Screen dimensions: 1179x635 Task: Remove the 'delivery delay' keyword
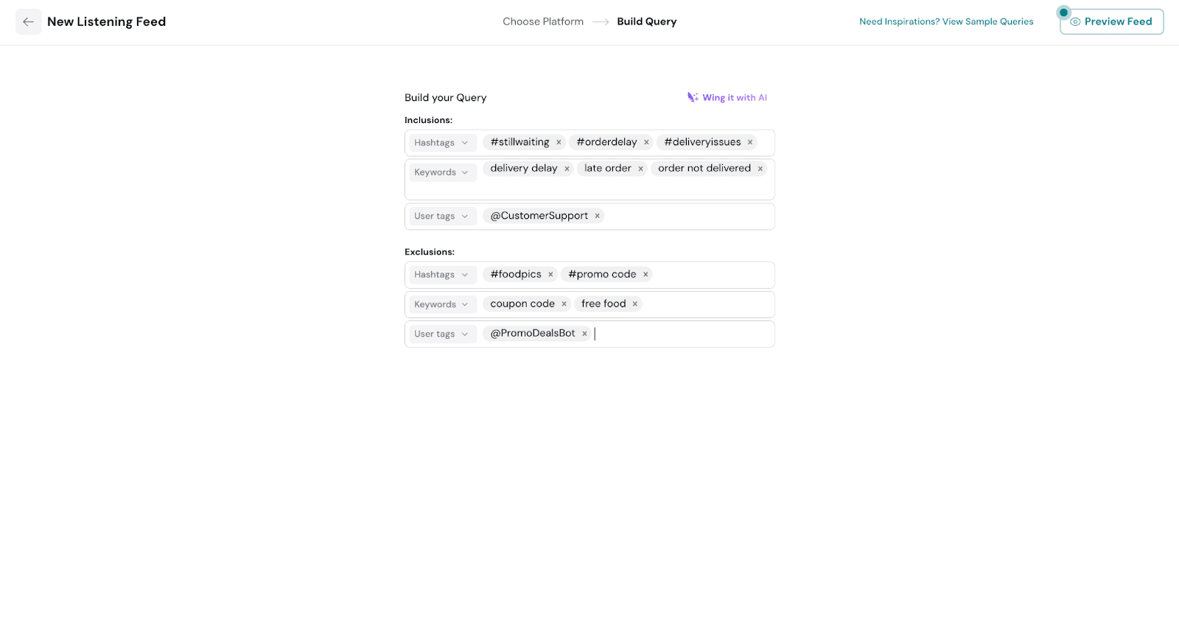point(567,169)
